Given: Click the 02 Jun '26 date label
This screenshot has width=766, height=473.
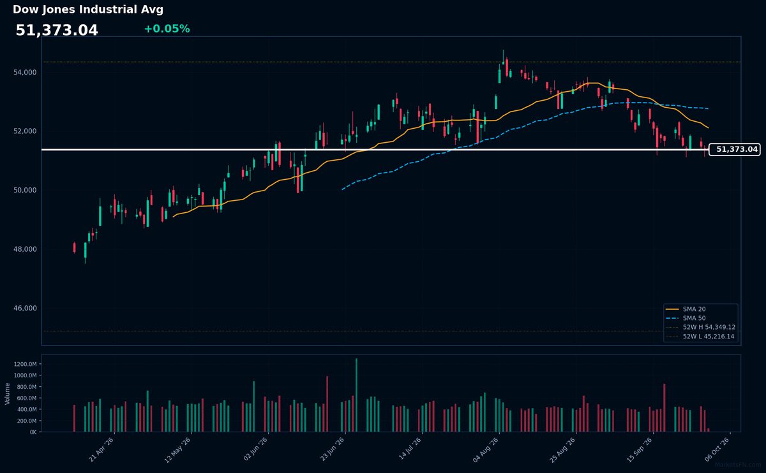Looking at the screenshot, I should click(x=255, y=449).
